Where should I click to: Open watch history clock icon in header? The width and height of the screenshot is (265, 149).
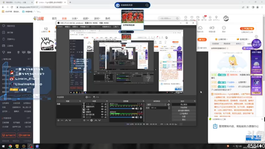(x=185, y=18)
